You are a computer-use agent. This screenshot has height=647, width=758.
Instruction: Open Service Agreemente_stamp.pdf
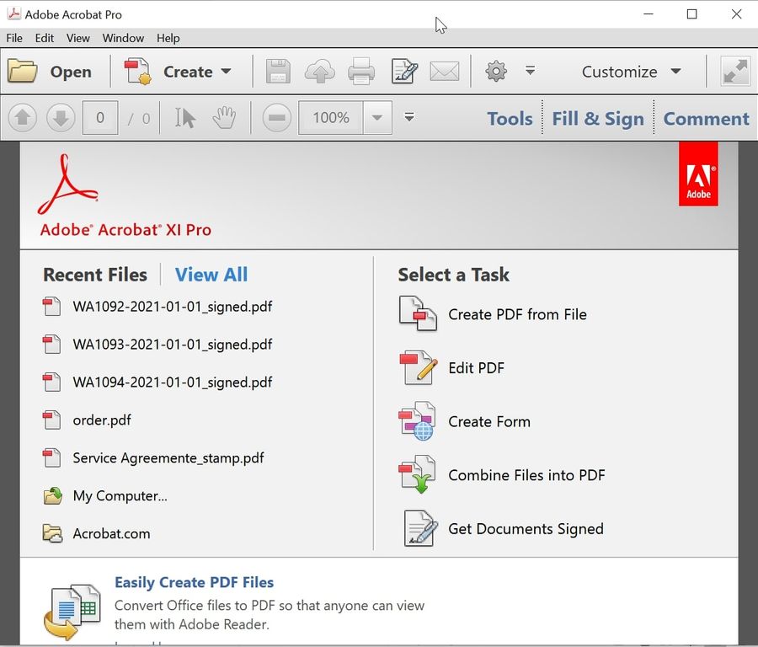click(x=168, y=458)
